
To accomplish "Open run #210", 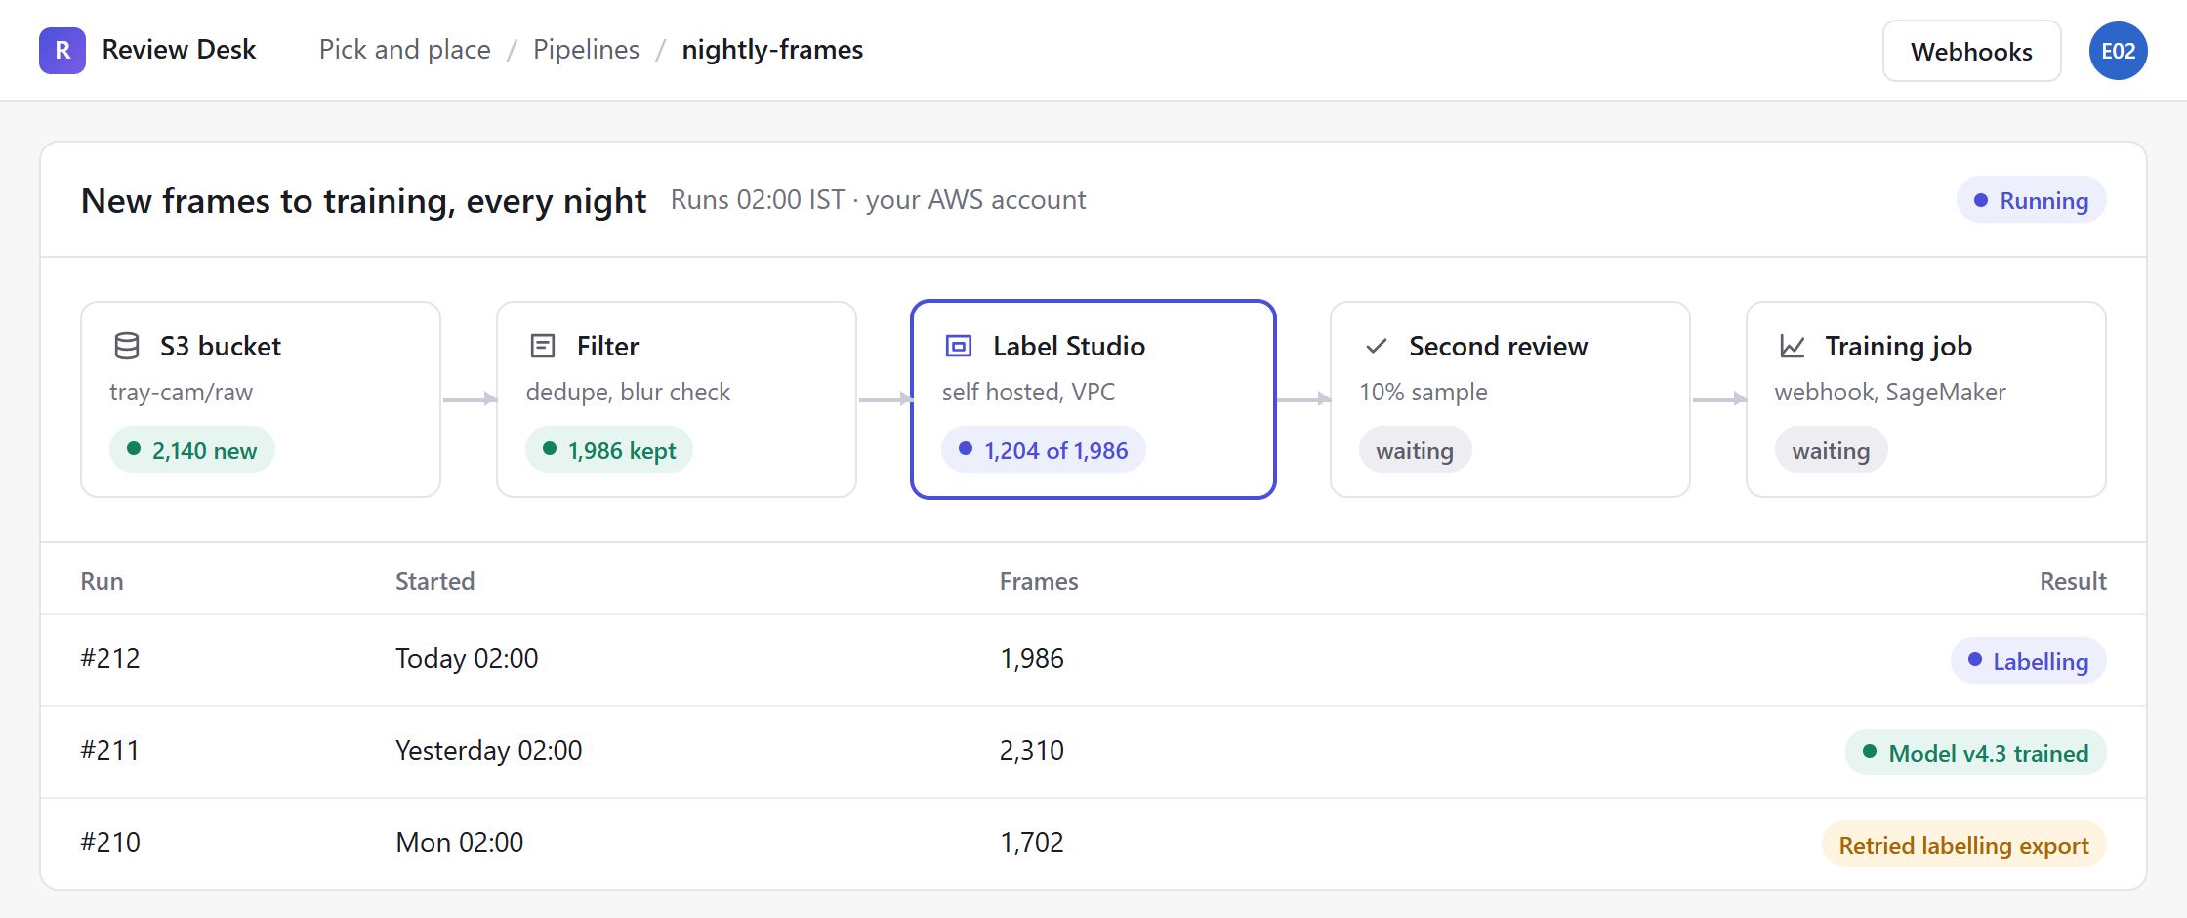I will click(1093, 844).
